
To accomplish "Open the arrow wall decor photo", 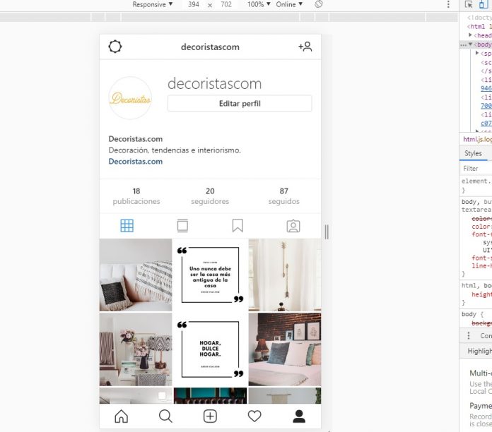I will tap(285, 275).
